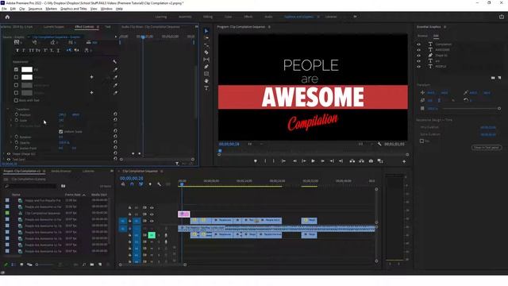Expand the Opacity property in Effect Controls
Screen dimensions: 508x286
(x=11, y=142)
